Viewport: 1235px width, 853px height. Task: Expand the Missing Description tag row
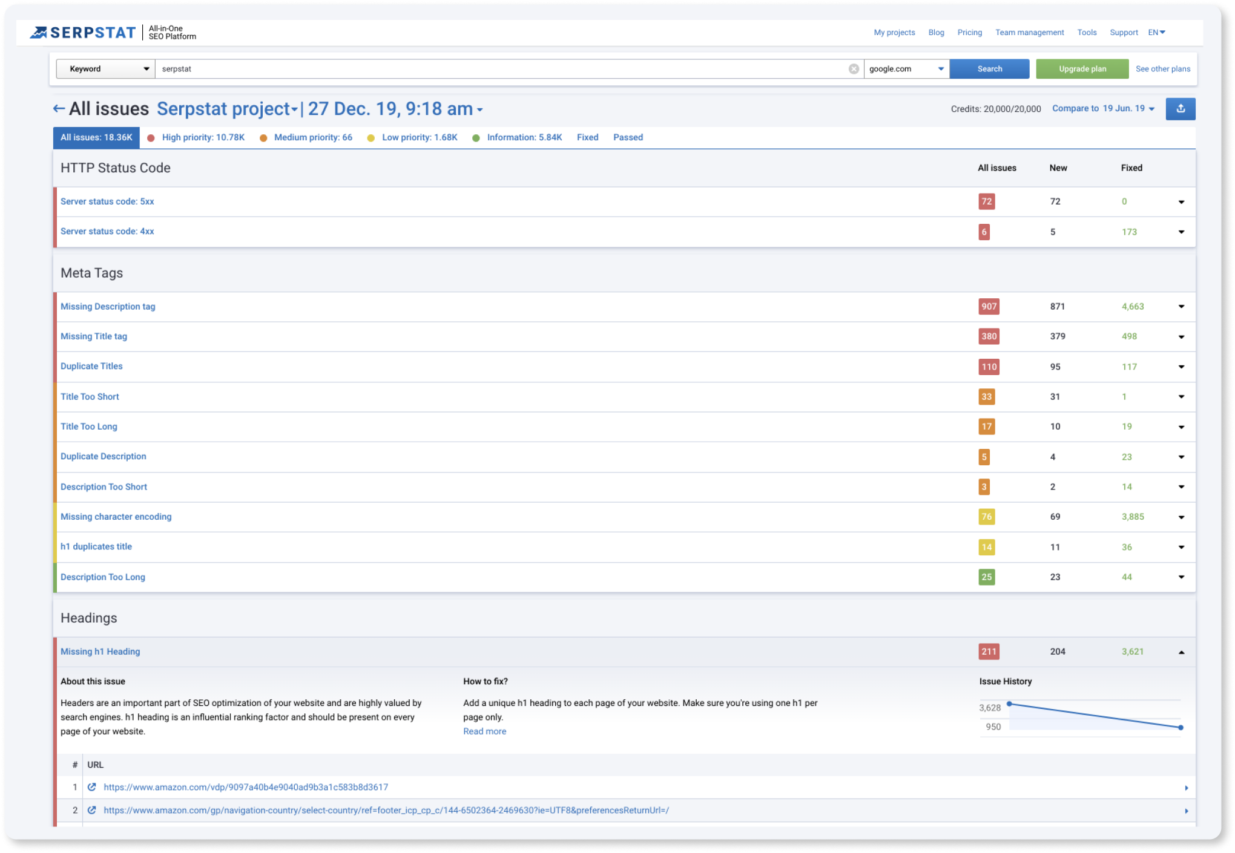click(1181, 307)
